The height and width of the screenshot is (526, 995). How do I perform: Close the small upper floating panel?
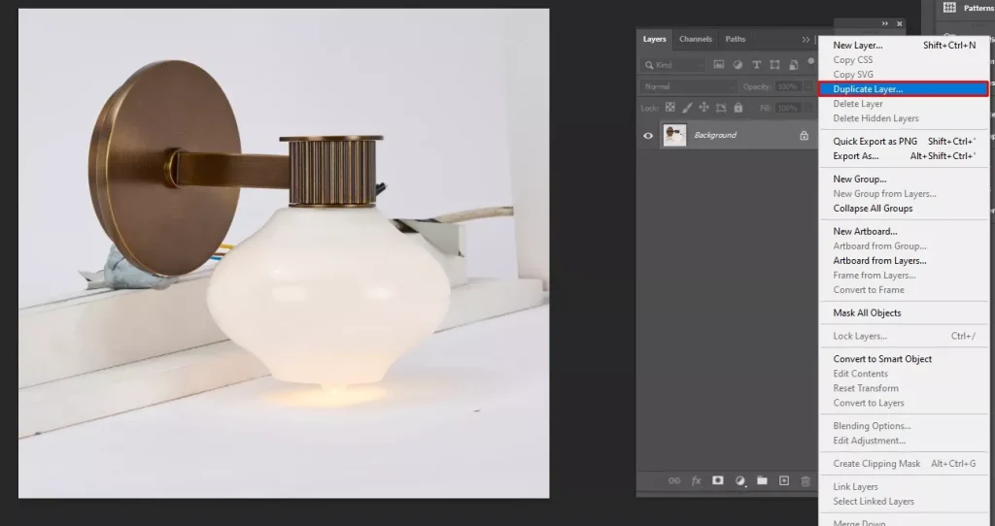coord(899,23)
